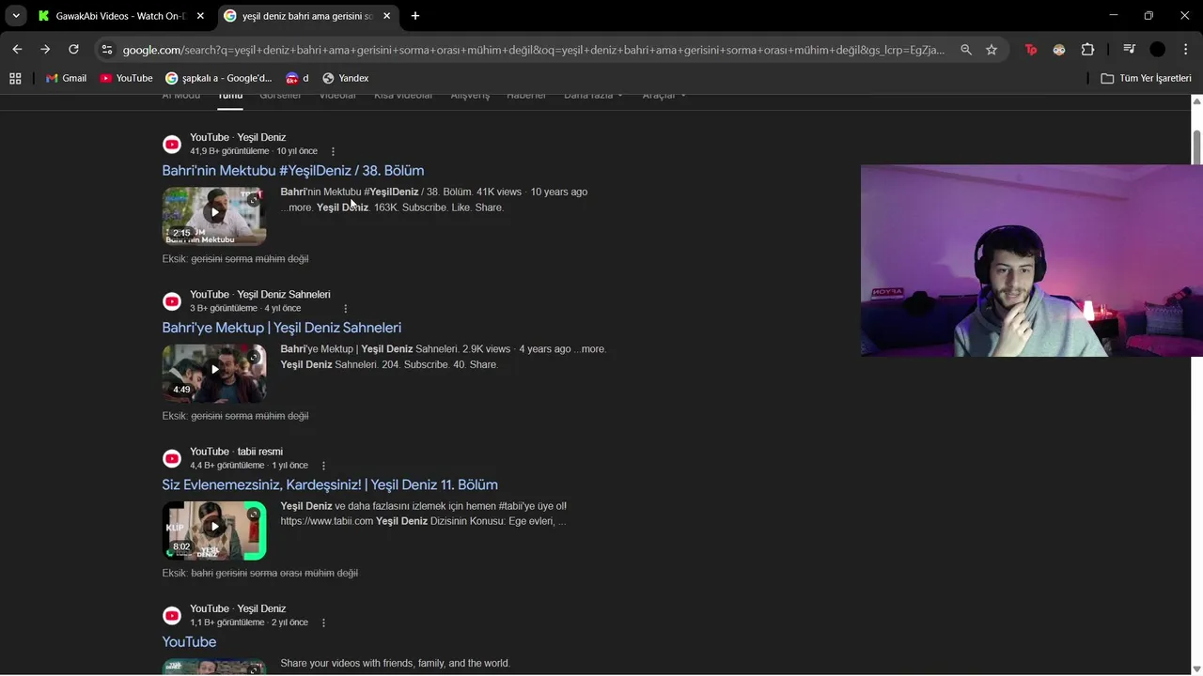Expand Araçlar search tools dropdown
The height and width of the screenshot is (676, 1203).
click(x=664, y=96)
